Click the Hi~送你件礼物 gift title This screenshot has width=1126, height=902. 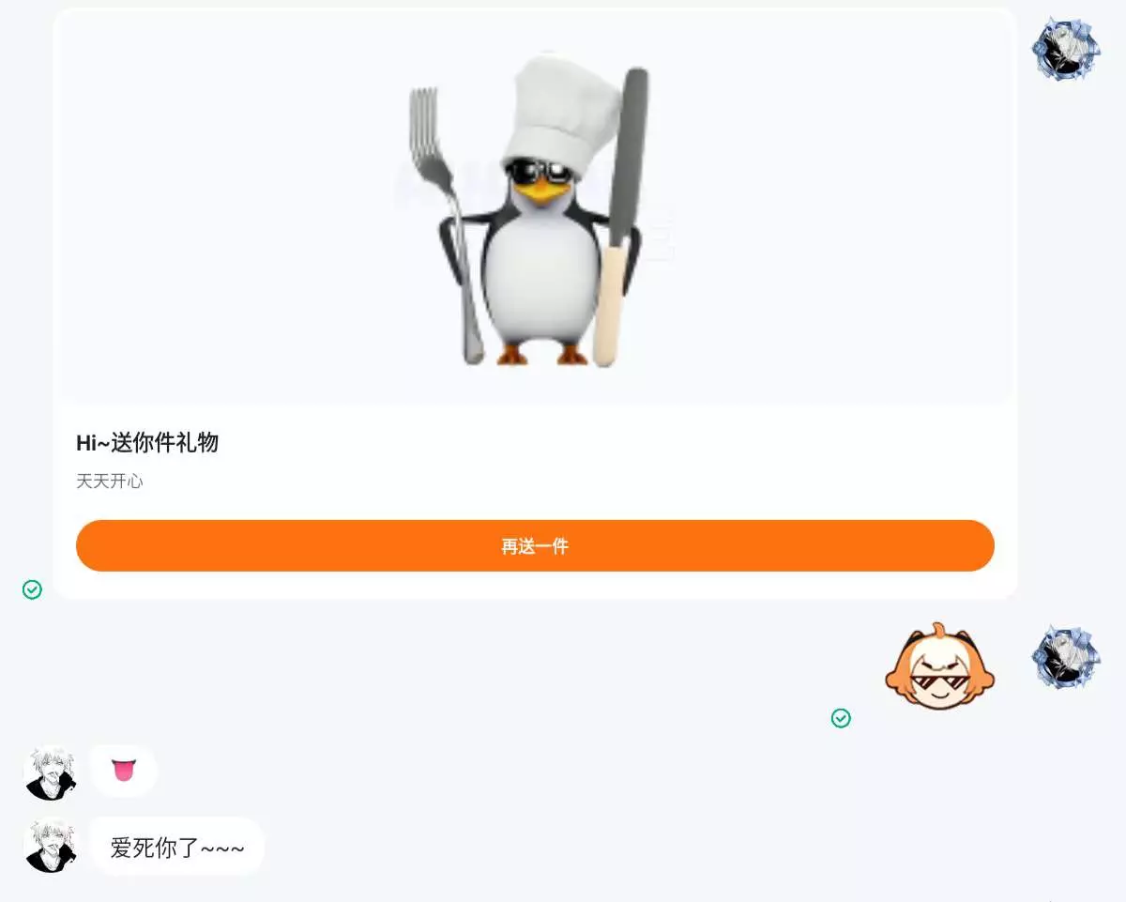coord(147,443)
